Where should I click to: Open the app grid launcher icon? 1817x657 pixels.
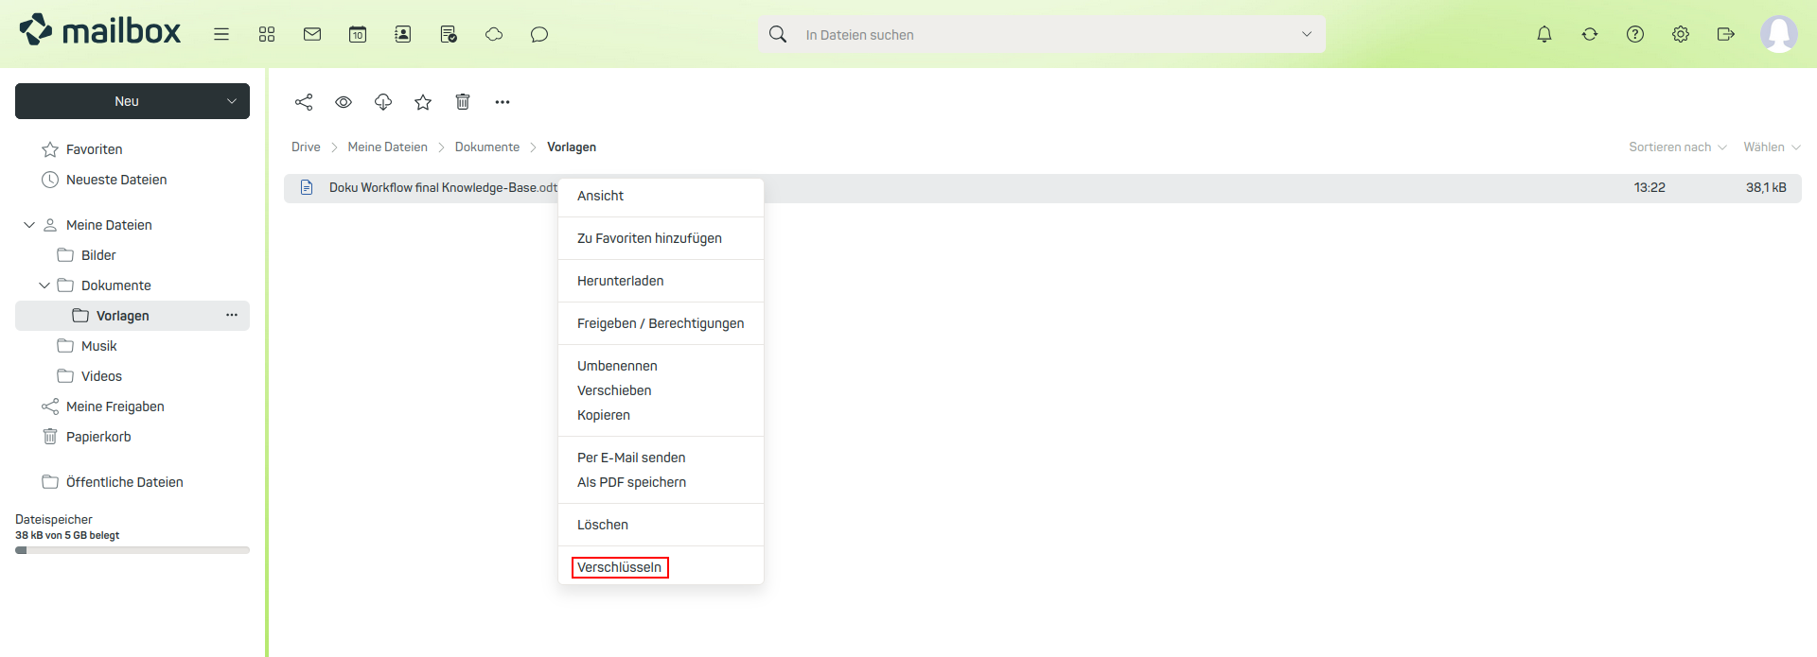coord(267,34)
